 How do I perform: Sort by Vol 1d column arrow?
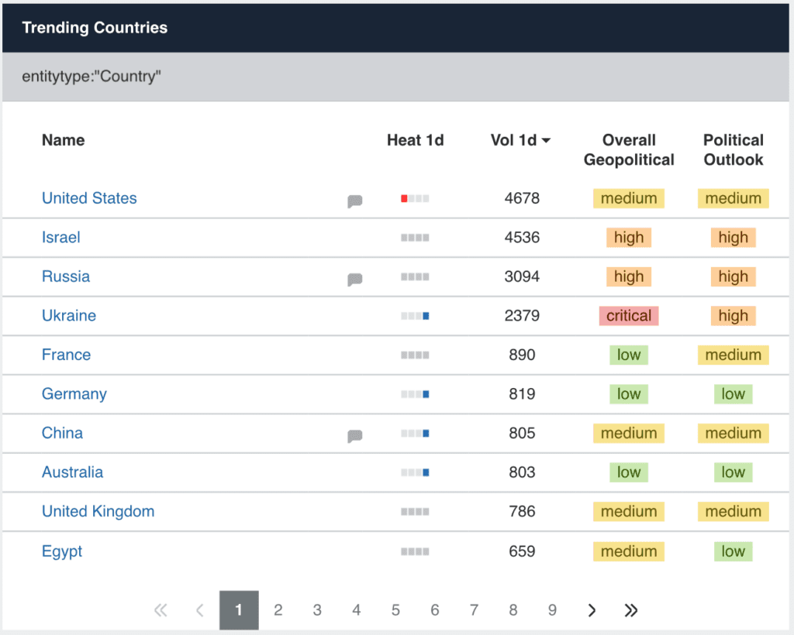click(546, 141)
